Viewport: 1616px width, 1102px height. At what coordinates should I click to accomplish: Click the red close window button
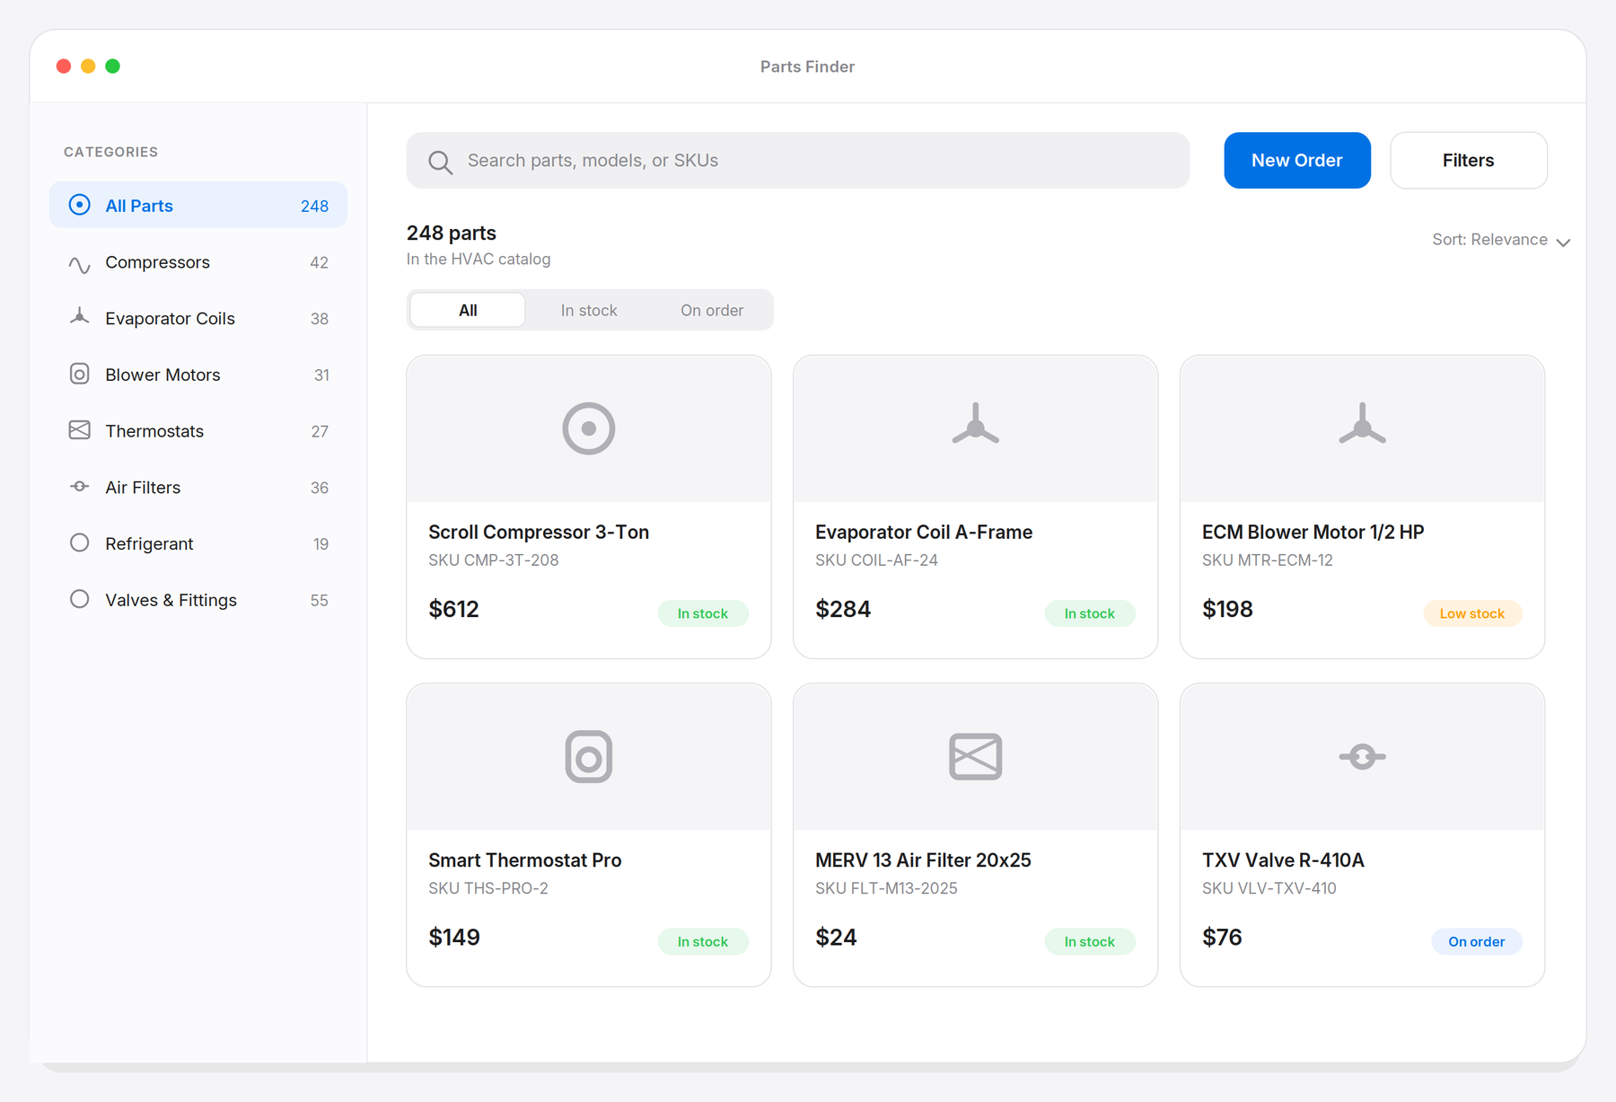pyautogui.click(x=64, y=66)
